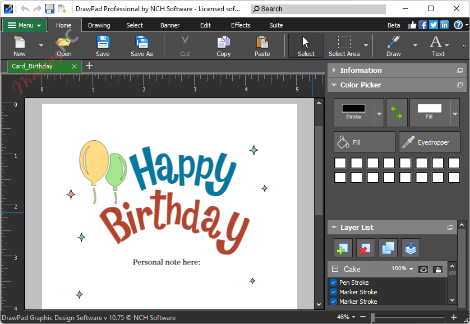Click canvas vertical scrollbar down arrow
470x324 pixels.
coord(319,305)
